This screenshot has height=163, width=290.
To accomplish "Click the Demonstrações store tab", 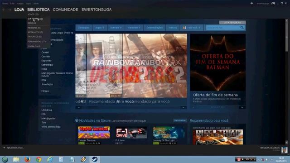I will pos(155,28).
